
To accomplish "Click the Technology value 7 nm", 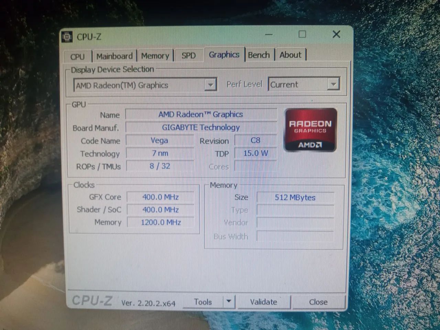I will 160,153.
